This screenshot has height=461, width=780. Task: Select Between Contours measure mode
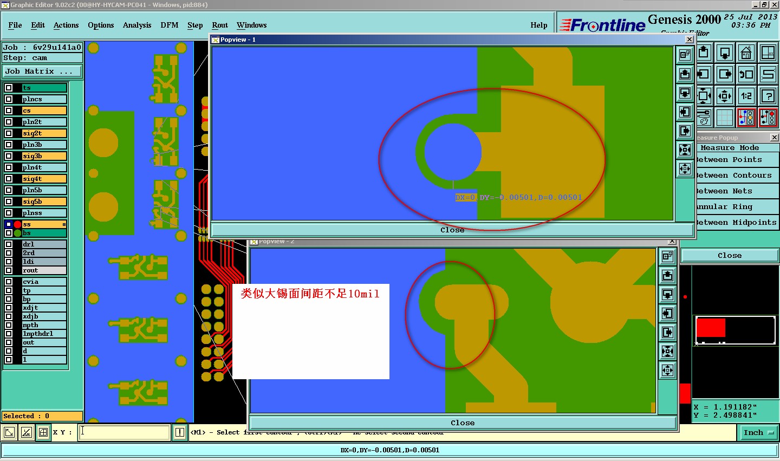pyautogui.click(x=737, y=175)
